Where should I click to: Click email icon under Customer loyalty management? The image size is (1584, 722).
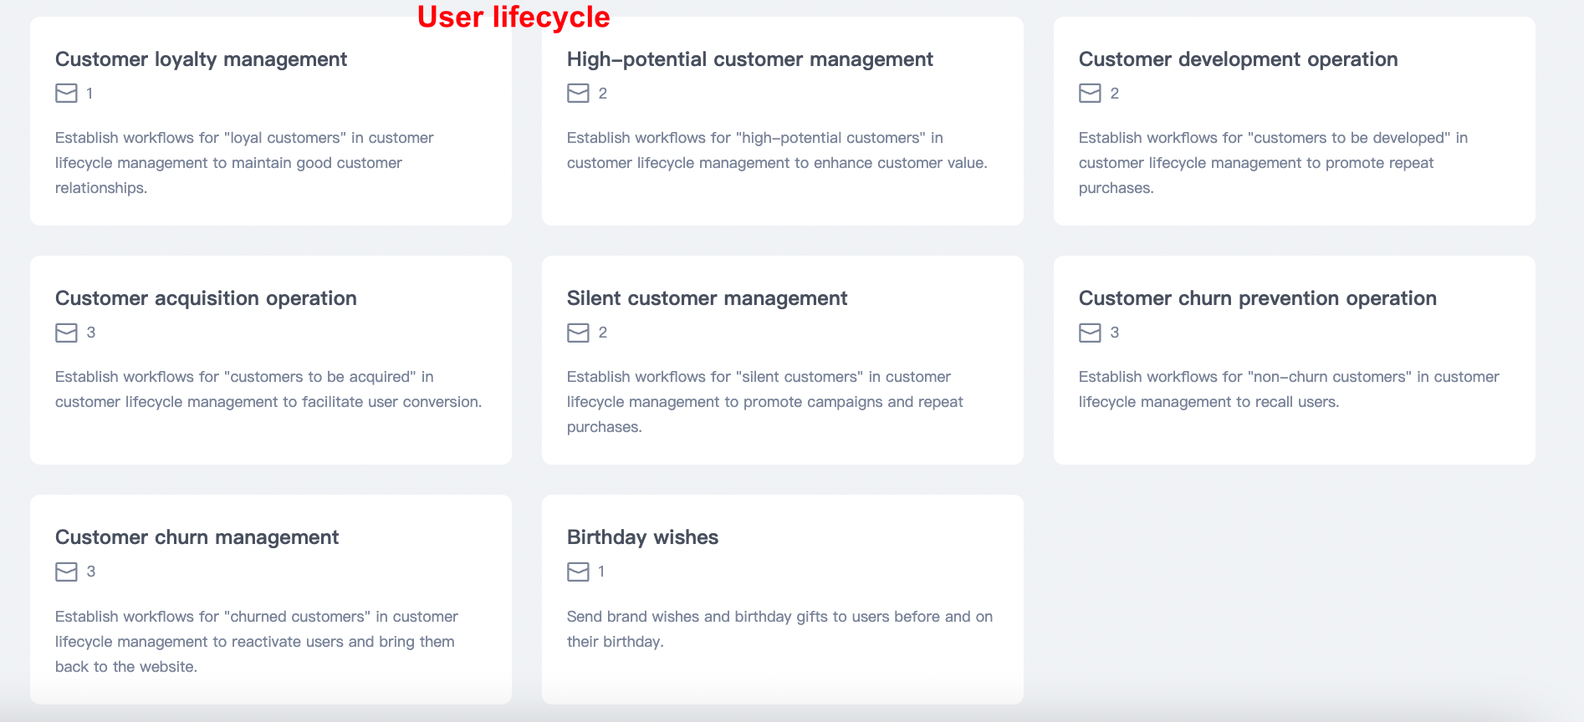[66, 94]
